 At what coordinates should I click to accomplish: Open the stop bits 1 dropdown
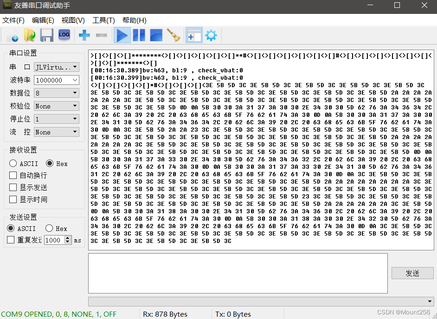tap(57, 119)
